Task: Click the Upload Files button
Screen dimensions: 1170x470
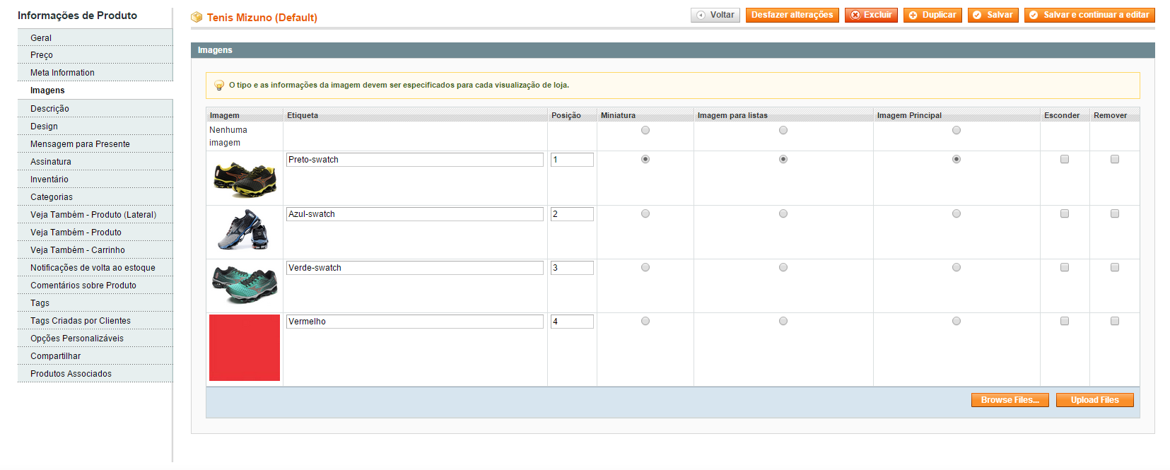Action: click(1094, 400)
